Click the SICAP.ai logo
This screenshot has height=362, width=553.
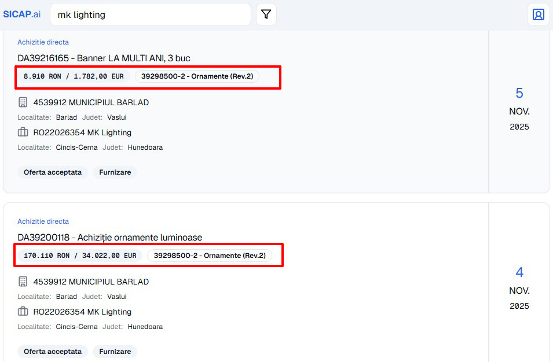pos(22,14)
